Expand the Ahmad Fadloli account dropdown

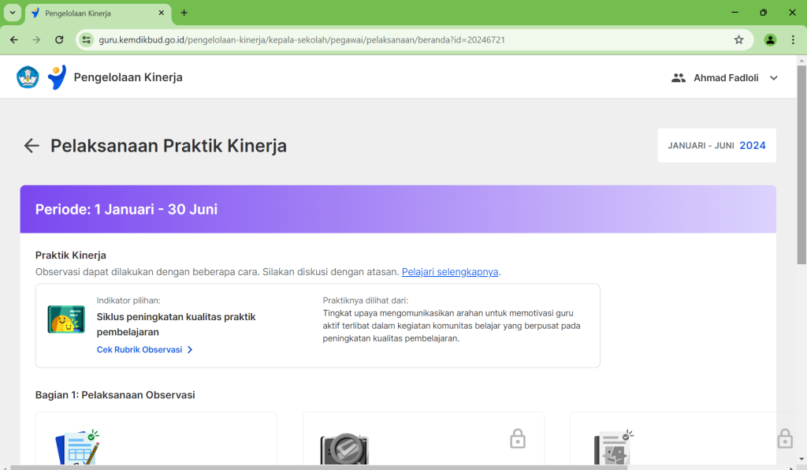tap(773, 78)
